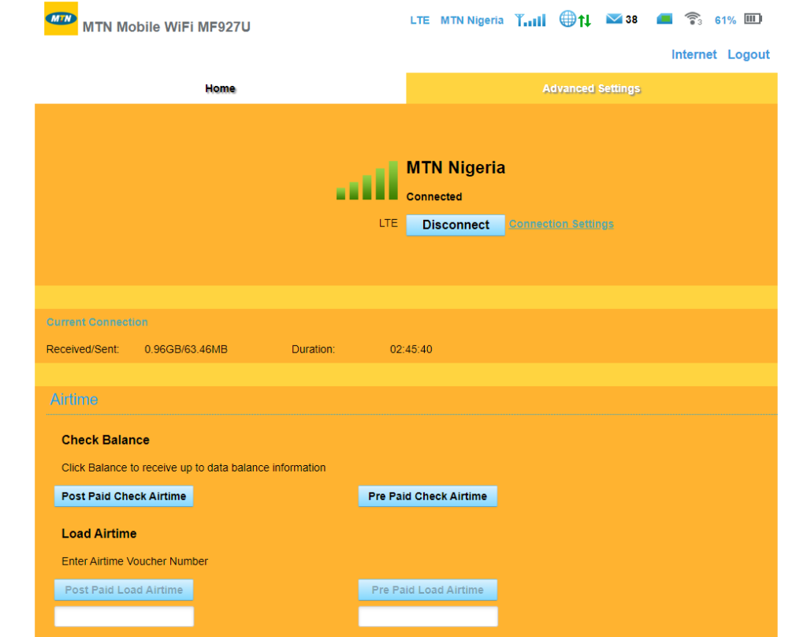The width and height of the screenshot is (807, 637).
Task: Click the battery level icon
Action: pos(753,20)
